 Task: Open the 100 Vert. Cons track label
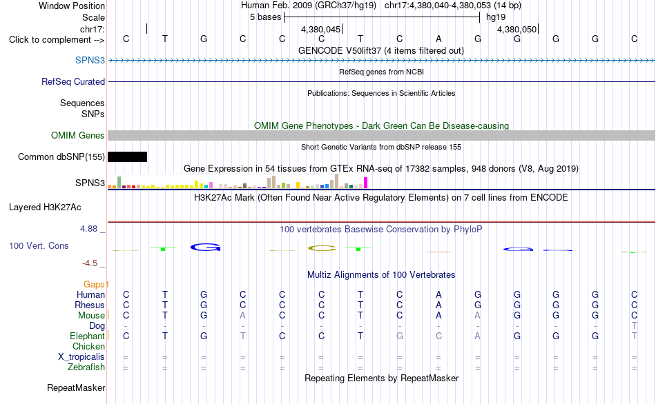pyautogui.click(x=39, y=245)
